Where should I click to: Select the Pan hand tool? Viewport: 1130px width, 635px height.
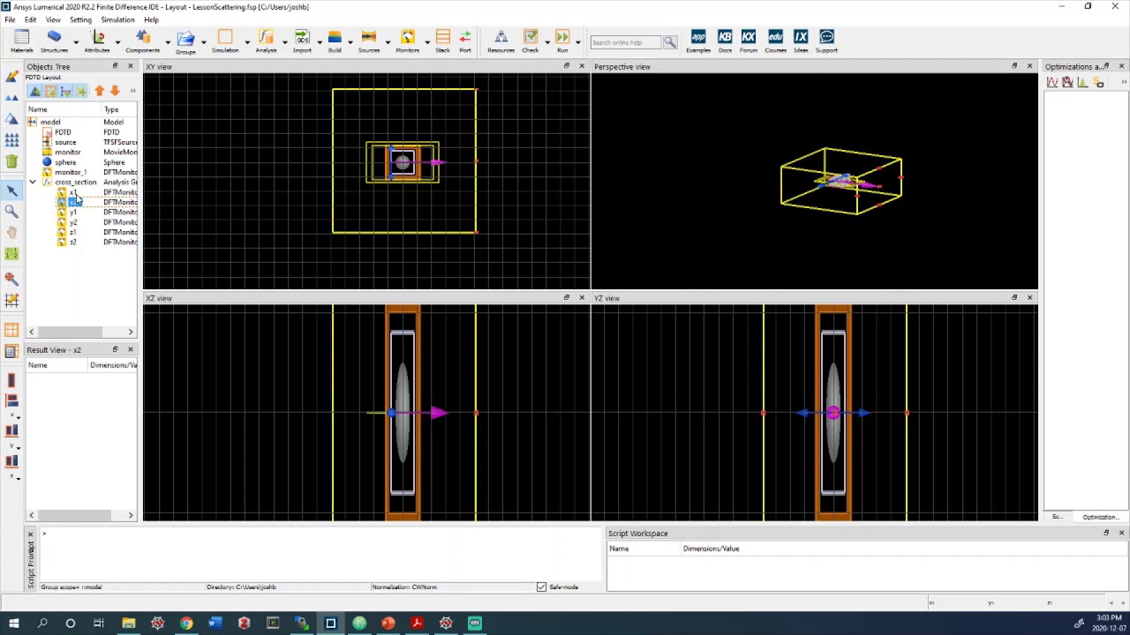(x=11, y=233)
